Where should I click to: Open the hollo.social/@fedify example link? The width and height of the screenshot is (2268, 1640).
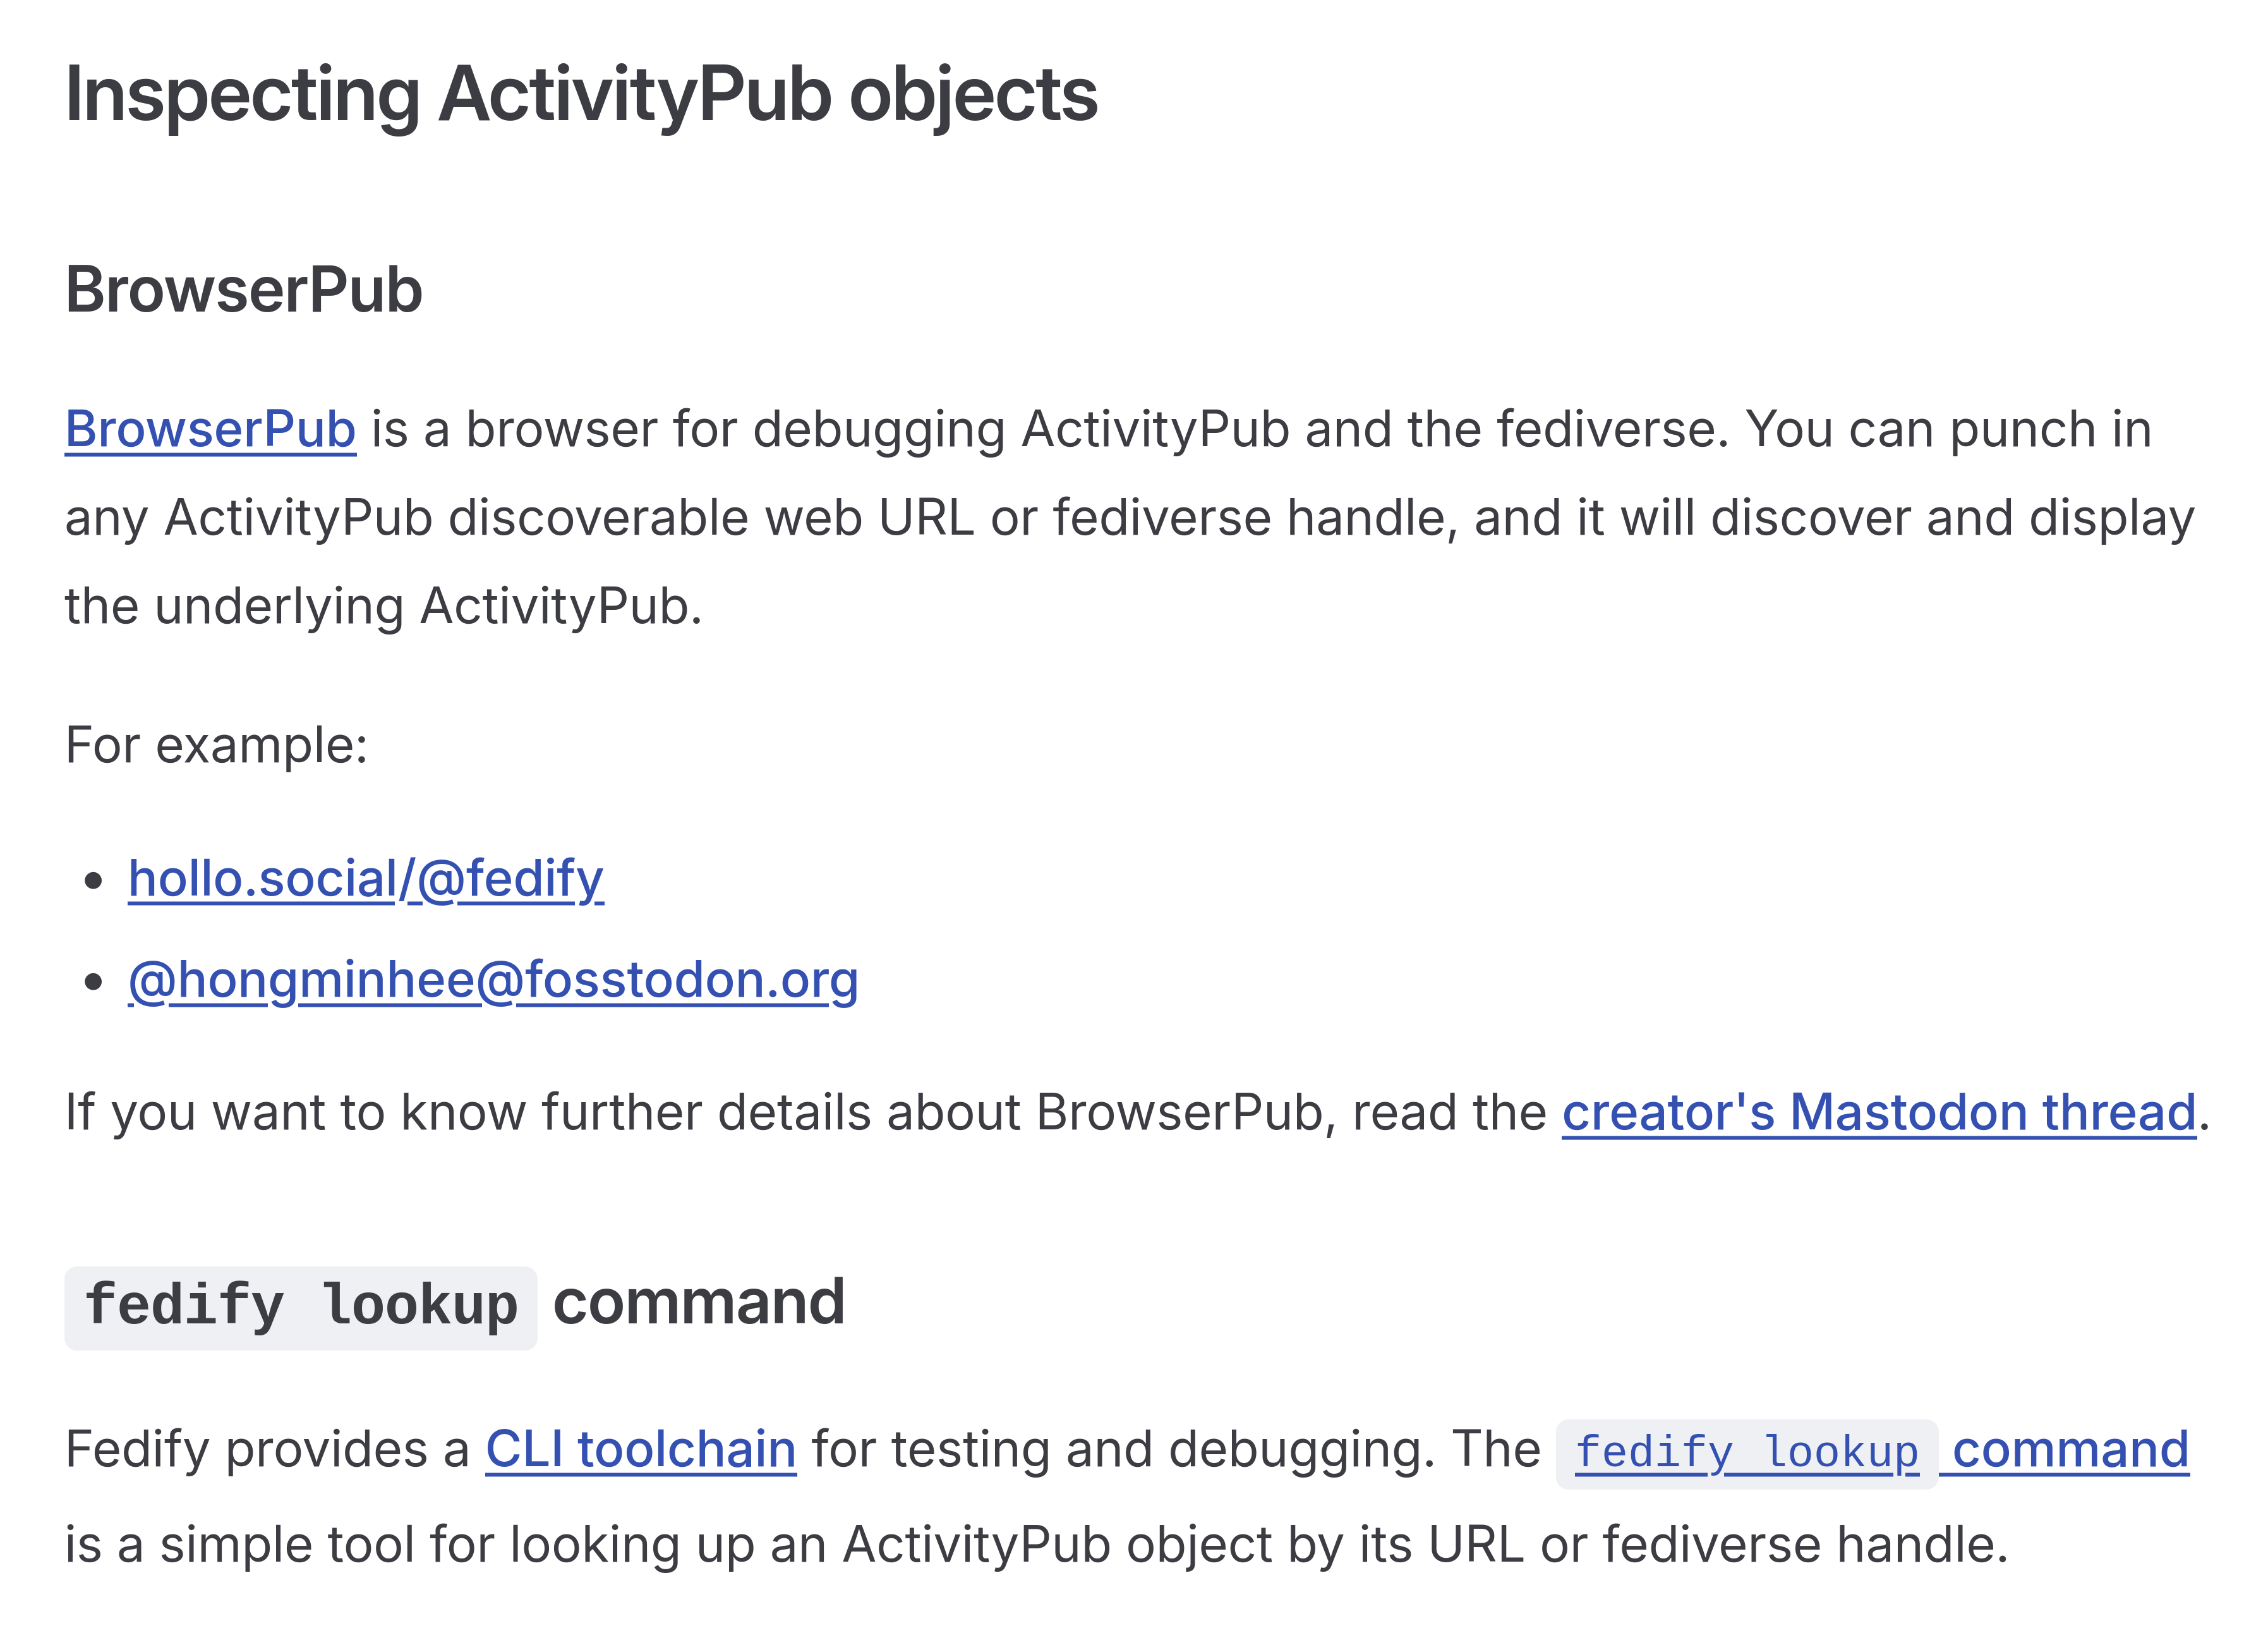tap(366, 880)
